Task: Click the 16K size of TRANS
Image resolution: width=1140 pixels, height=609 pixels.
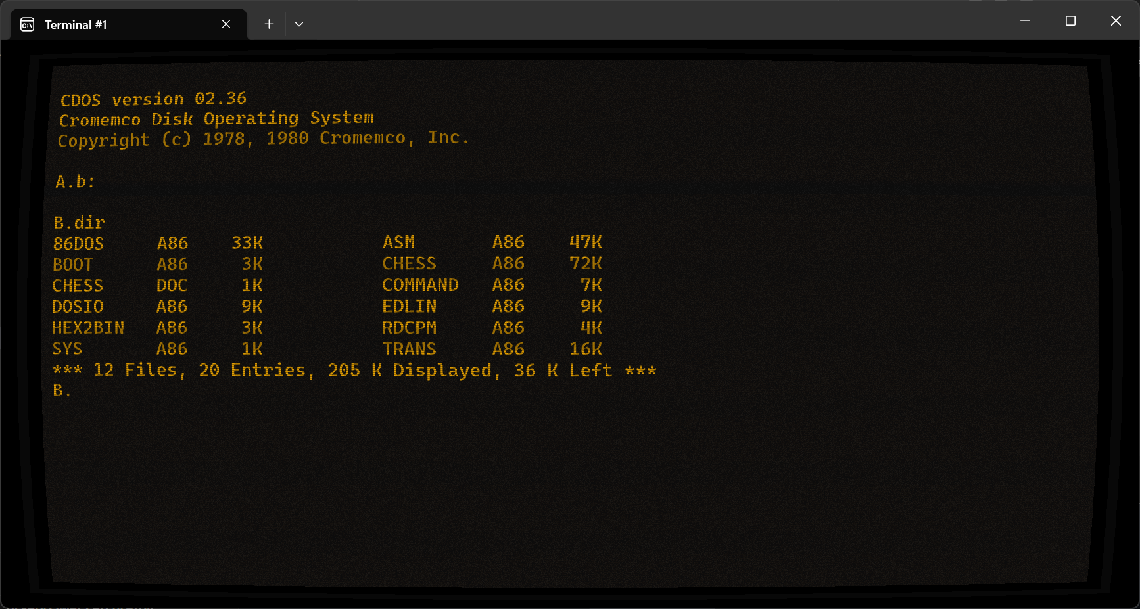Action: point(585,349)
